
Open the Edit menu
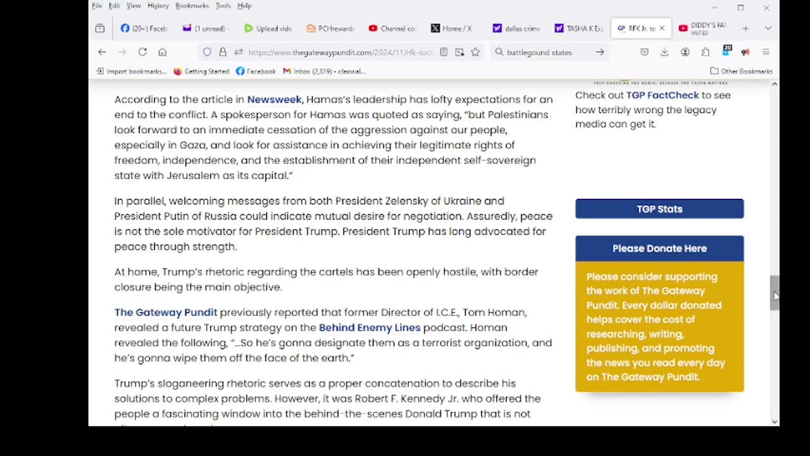pos(114,6)
